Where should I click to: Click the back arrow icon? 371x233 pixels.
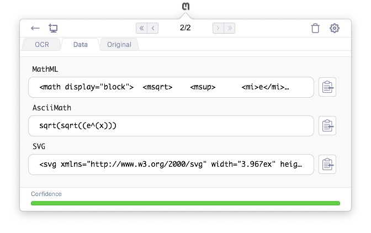(x=35, y=28)
